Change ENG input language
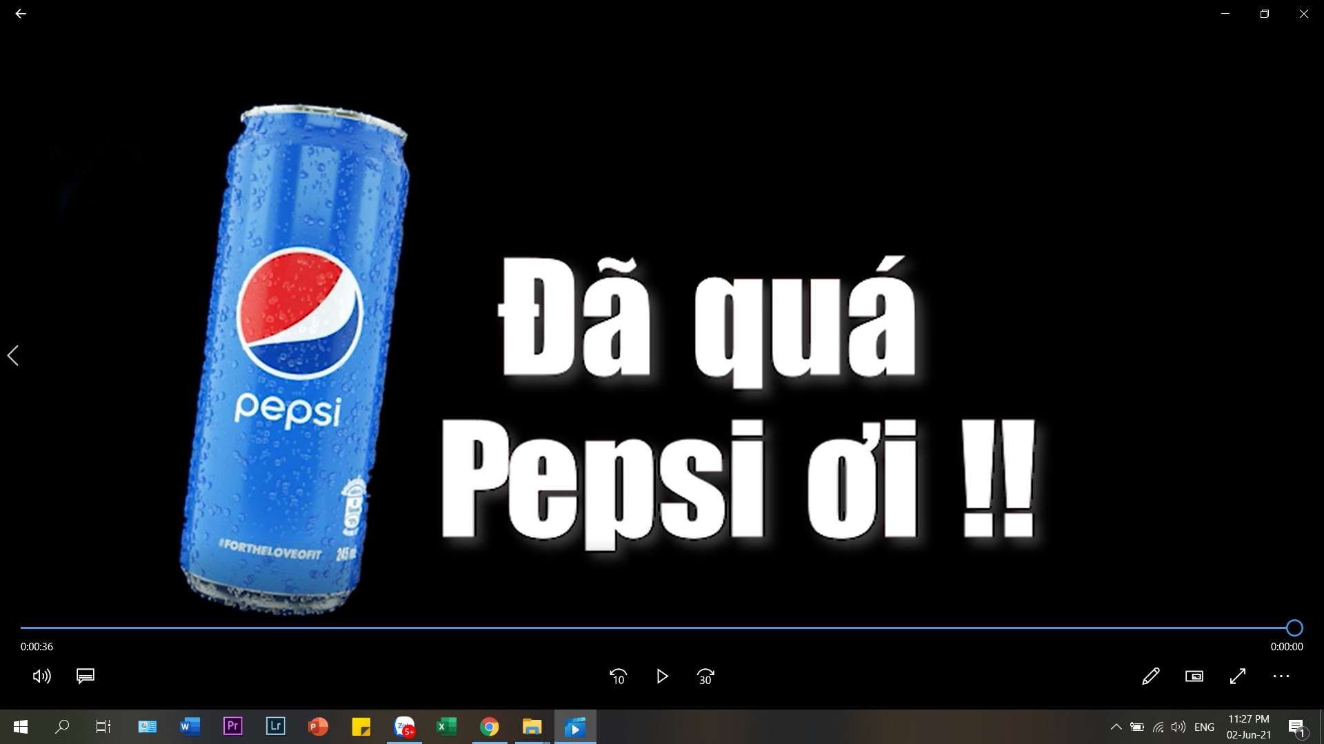Image resolution: width=1324 pixels, height=744 pixels. [1204, 727]
